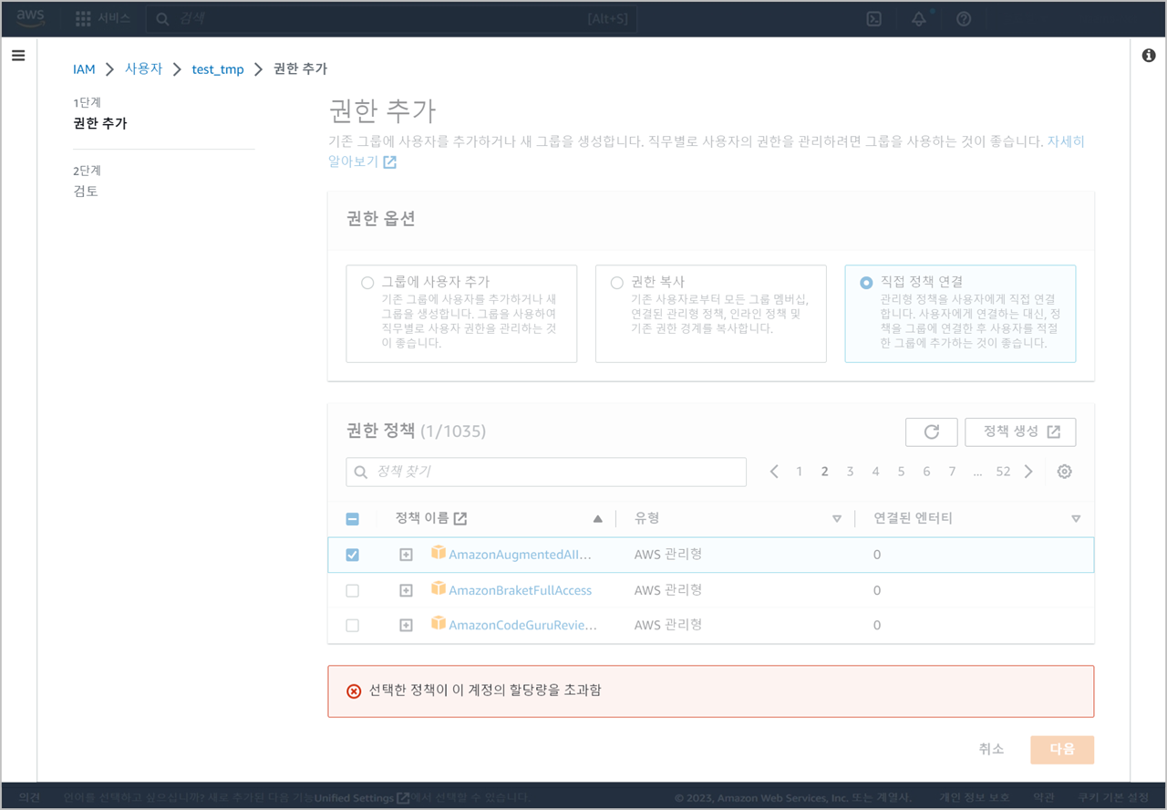Expand the AmazonCodeGuruReviewer policy details

click(x=407, y=625)
